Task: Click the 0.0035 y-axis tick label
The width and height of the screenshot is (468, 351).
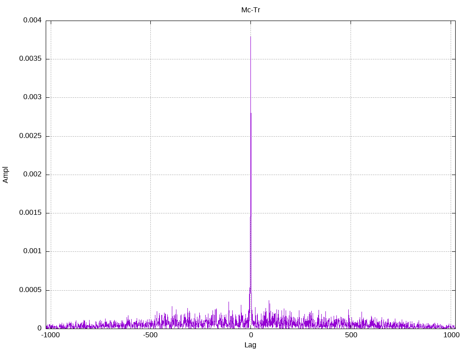Action: coord(30,58)
